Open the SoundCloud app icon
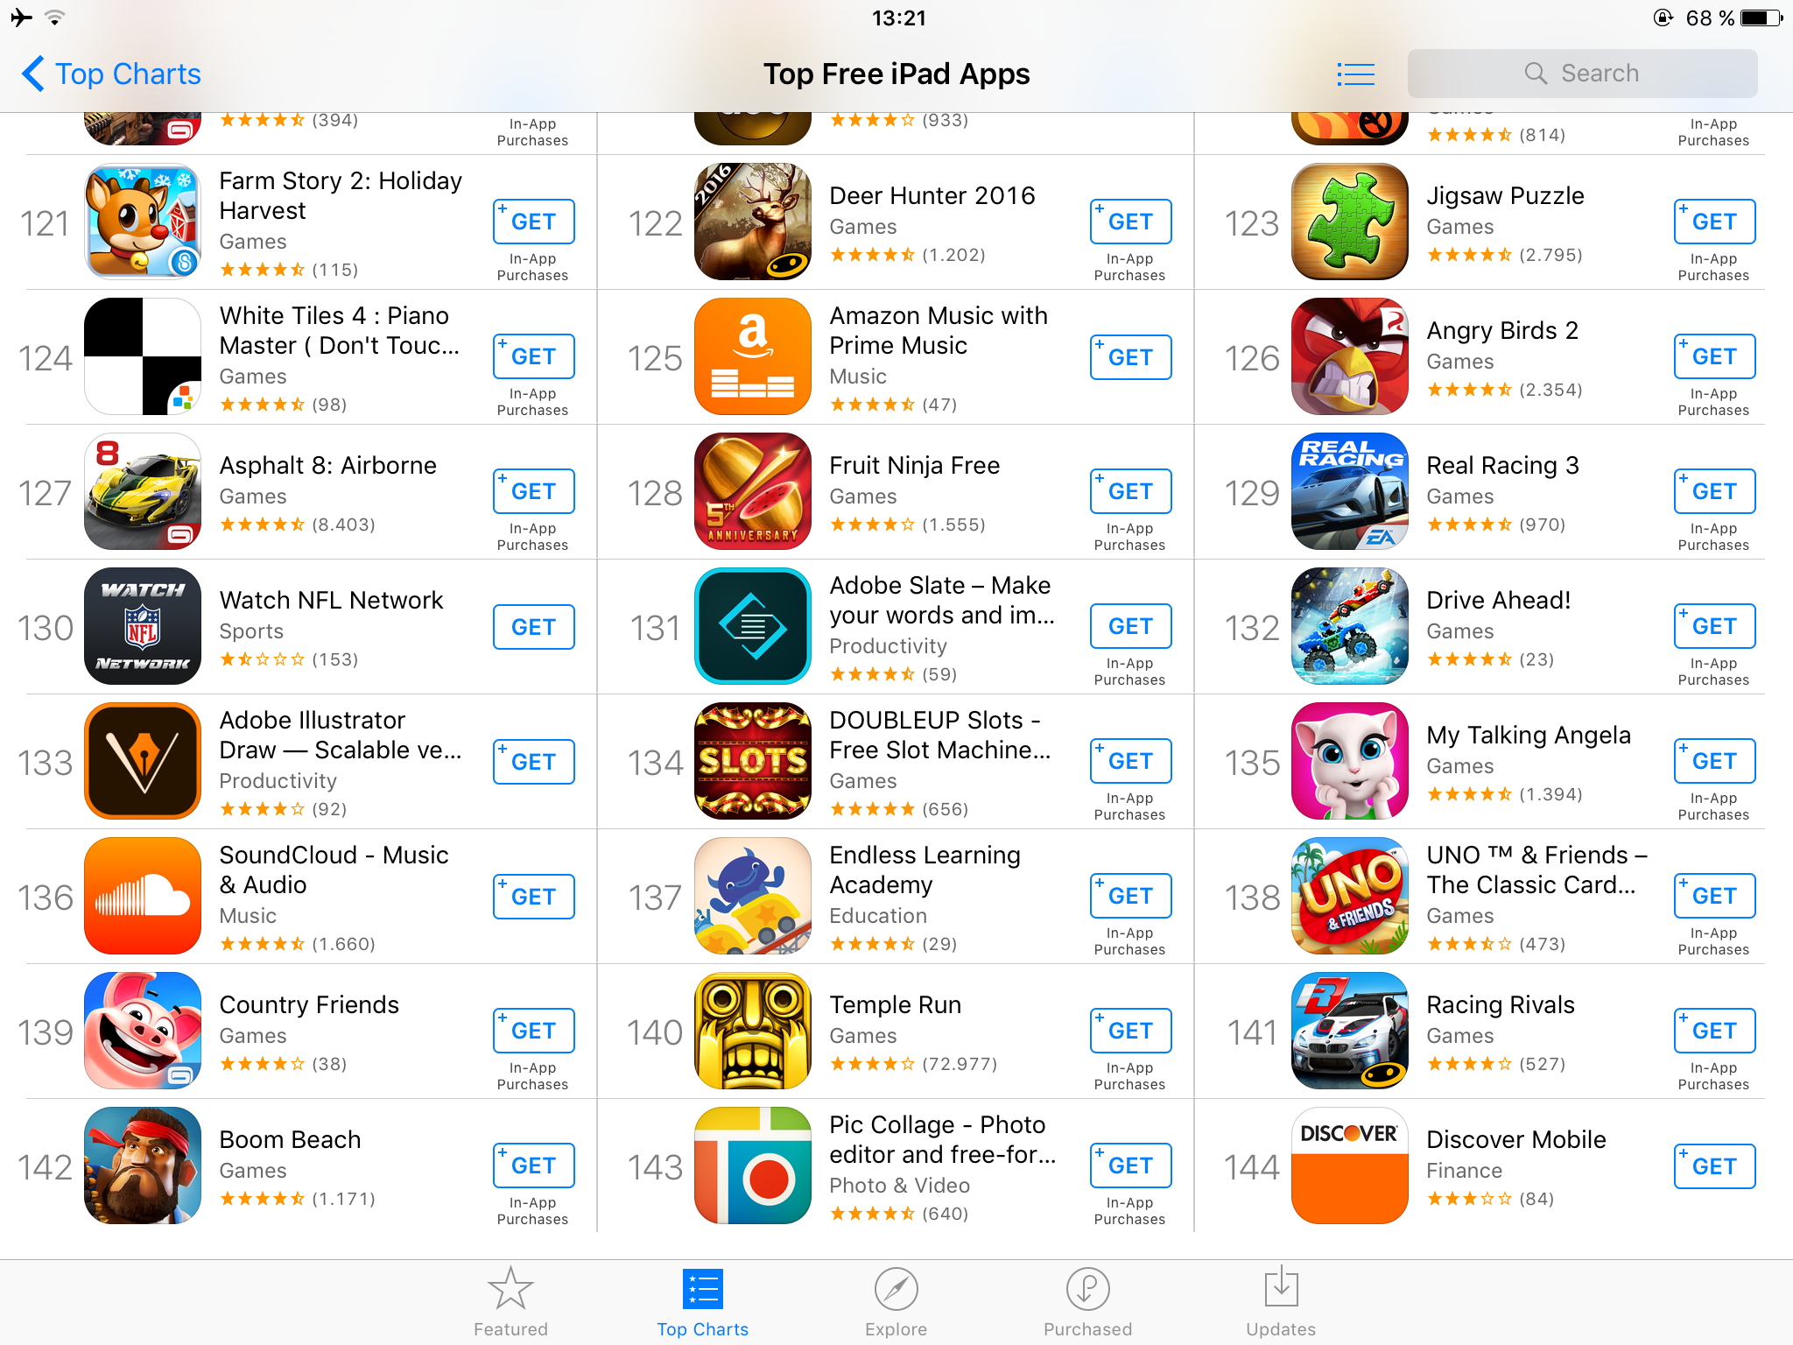Viewport: 1793px width, 1345px height. (143, 896)
